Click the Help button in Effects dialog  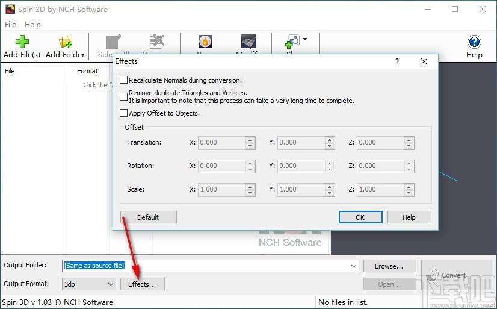tap(409, 217)
